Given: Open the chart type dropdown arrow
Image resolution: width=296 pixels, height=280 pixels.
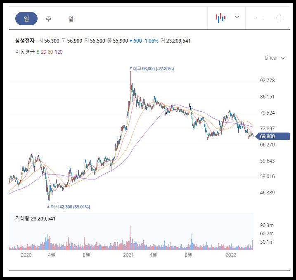Looking at the screenshot, I should click(237, 17).
